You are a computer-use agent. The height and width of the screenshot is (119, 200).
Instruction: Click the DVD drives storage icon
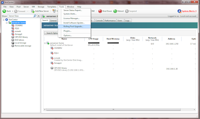(x=13, y=40)
